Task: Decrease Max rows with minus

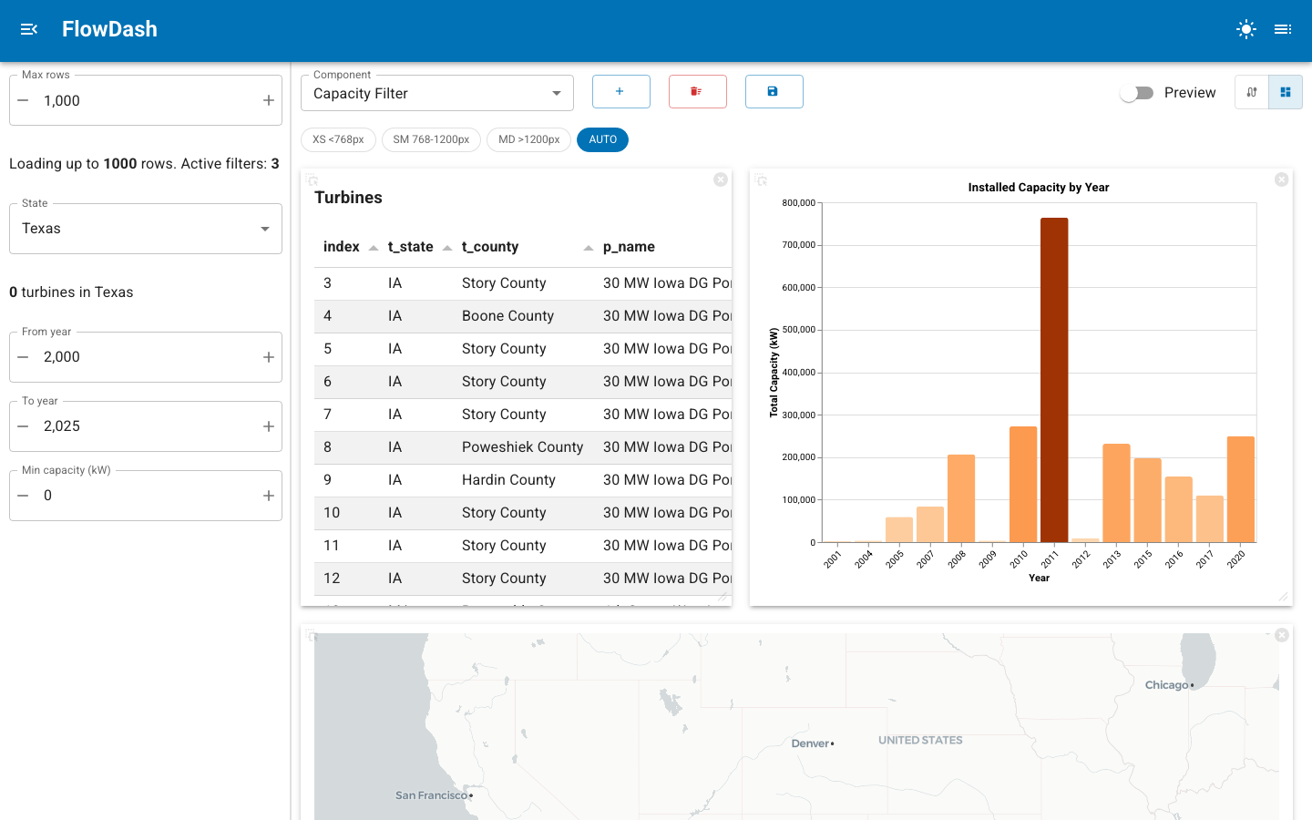Action: pyautogui.click(x=23, y=100)
